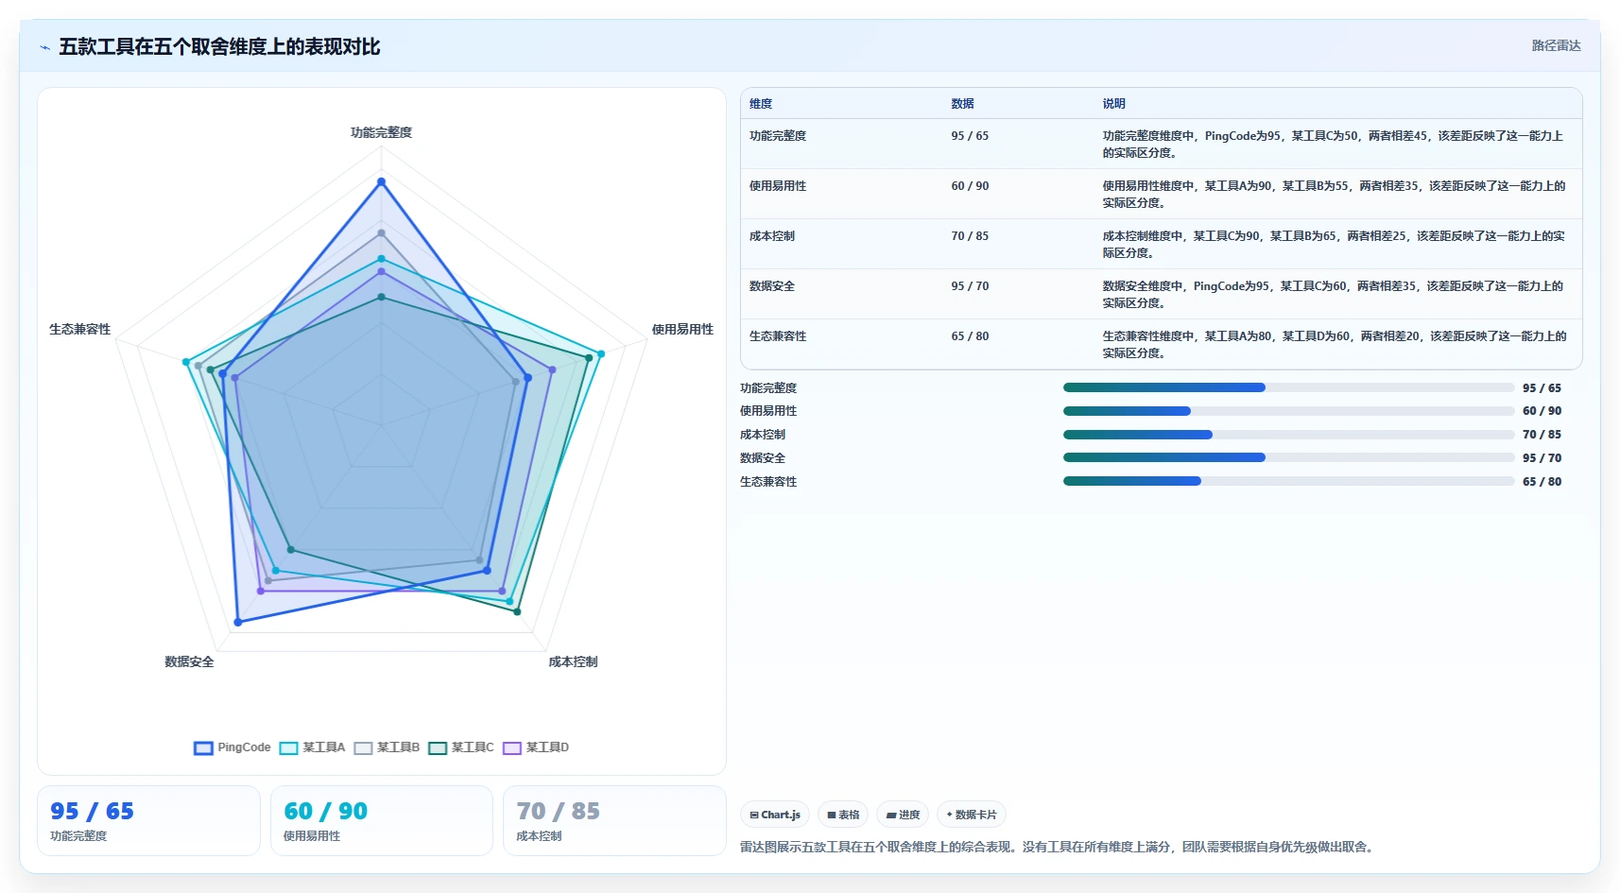This screenshot has width=1620, height=893.
Task: Click the 功能完整度 radar axis label
Action: (x=382, y=132)
